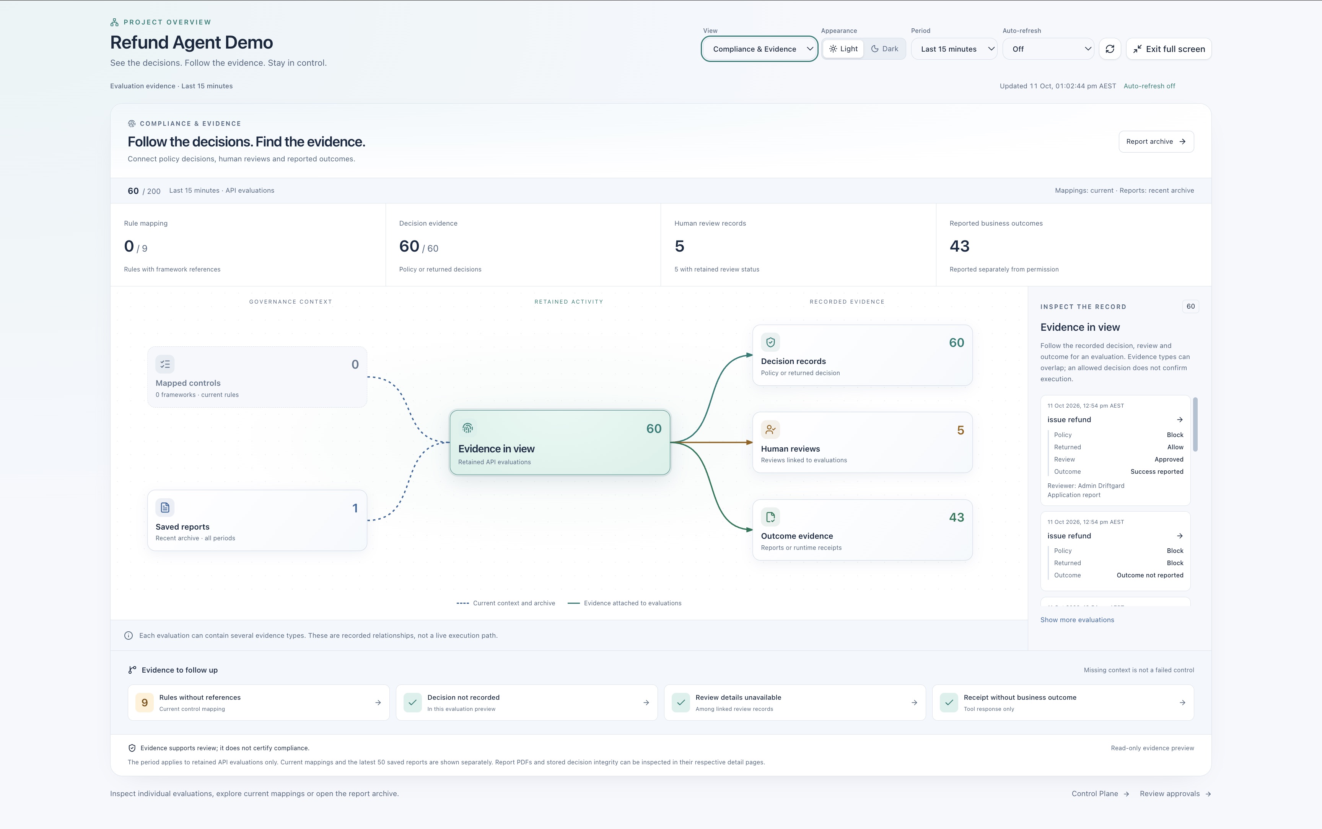
Task: Open Rules without references follow-up card
Action: click(258, 702)
